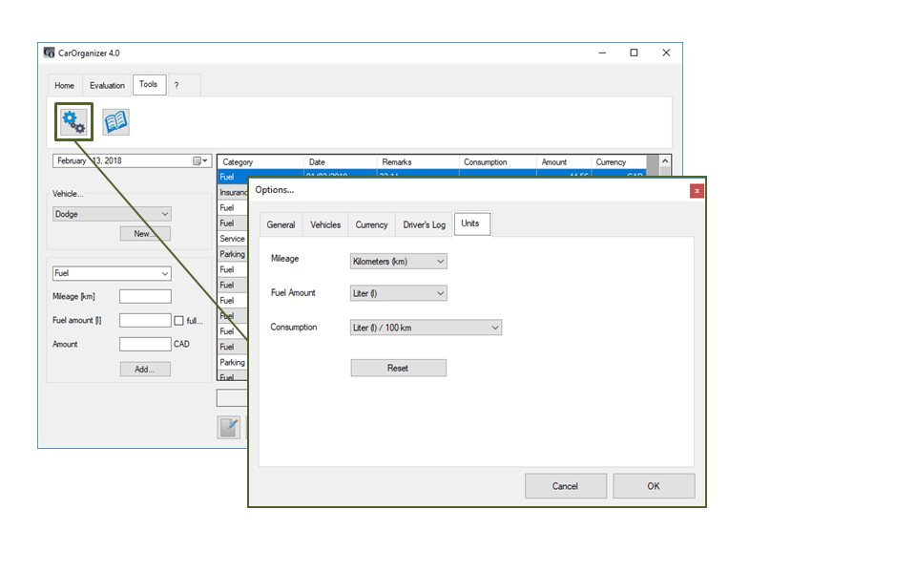
Task: Switch to the Currency tab
Action: point(371,224)
